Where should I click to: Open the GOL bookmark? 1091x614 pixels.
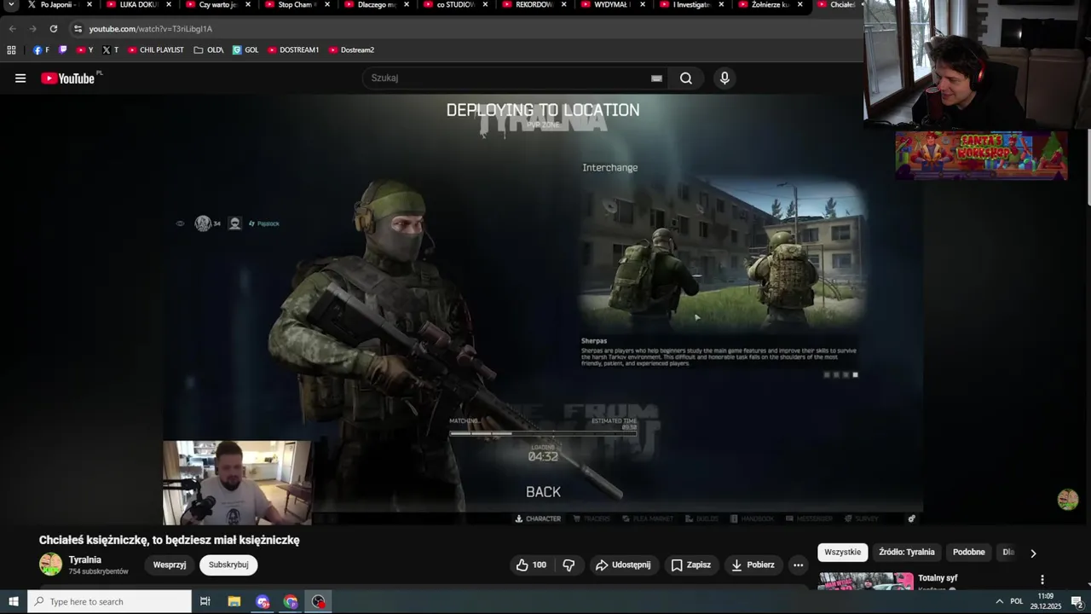point(245,50)
